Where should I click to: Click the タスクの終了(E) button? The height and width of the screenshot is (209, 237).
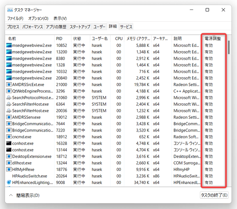click(x=214, y=195)
